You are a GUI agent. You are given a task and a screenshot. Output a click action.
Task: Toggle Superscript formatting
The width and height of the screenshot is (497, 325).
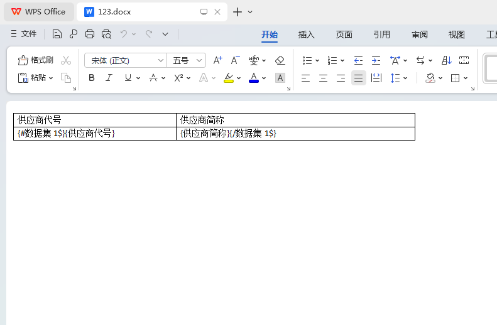pyautogui.click(x=178, y=78)
